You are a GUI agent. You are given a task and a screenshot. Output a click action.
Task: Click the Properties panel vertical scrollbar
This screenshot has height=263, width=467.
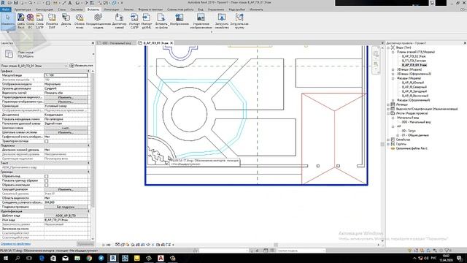pyautogui.click(x=93, y=140)
